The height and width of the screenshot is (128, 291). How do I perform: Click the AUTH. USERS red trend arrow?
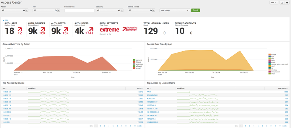coord(91,29)
